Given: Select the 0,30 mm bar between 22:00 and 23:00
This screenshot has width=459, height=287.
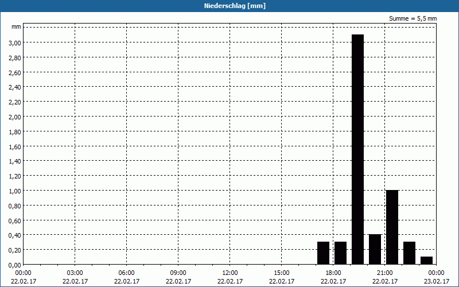Looking at the screenshot, I should pyautogui.click(x=409, y=253).
